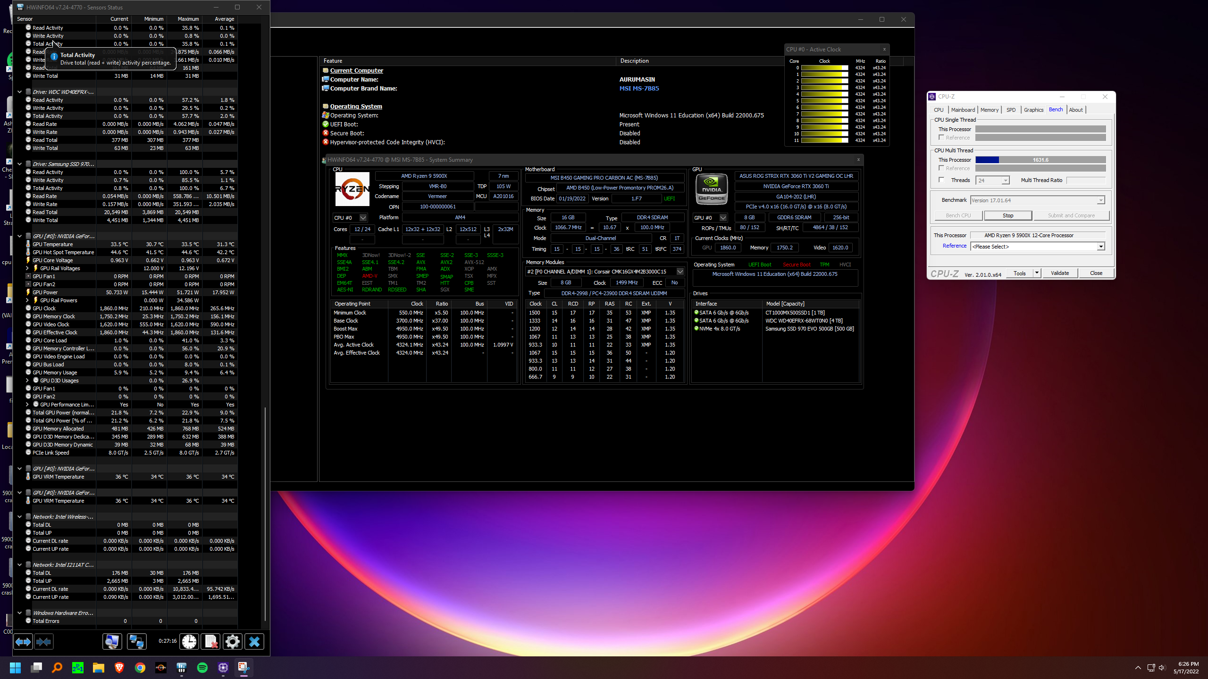Open Task View in the taskbar

point(36,668)
